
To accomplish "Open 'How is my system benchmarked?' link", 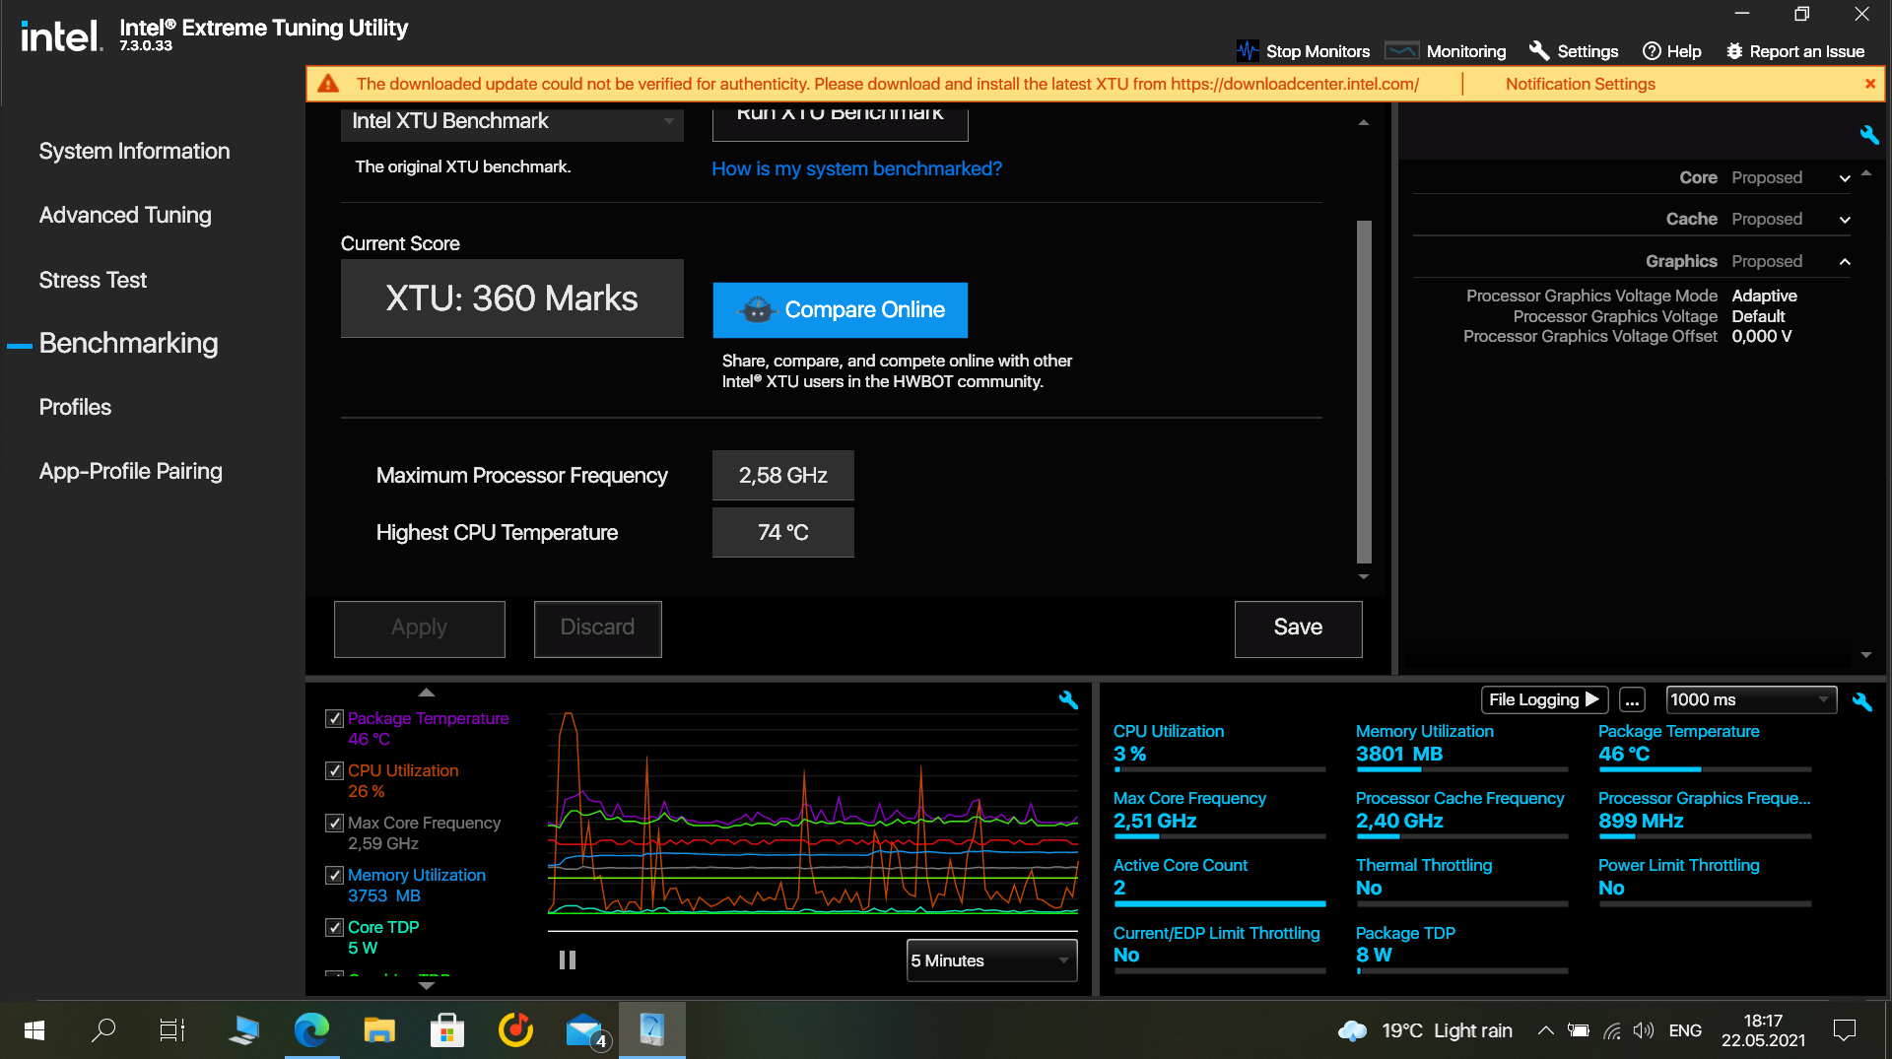I will [x=856, y=168].
